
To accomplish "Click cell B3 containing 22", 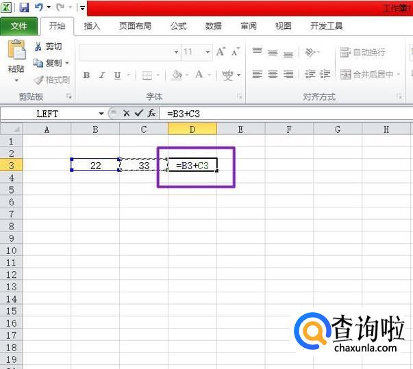I will (x=95, y=165).
